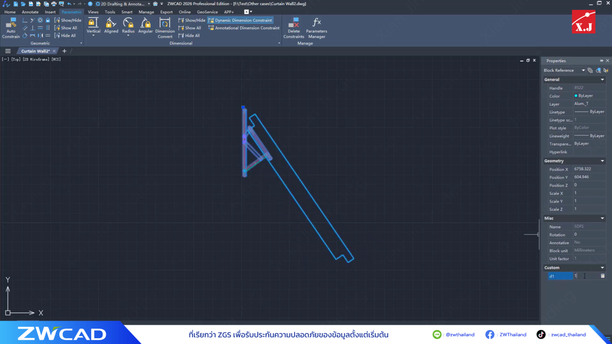Open the hamburger menu left of drawing tabs
This screenshot has height=344, width=612.
coord(8,51)
